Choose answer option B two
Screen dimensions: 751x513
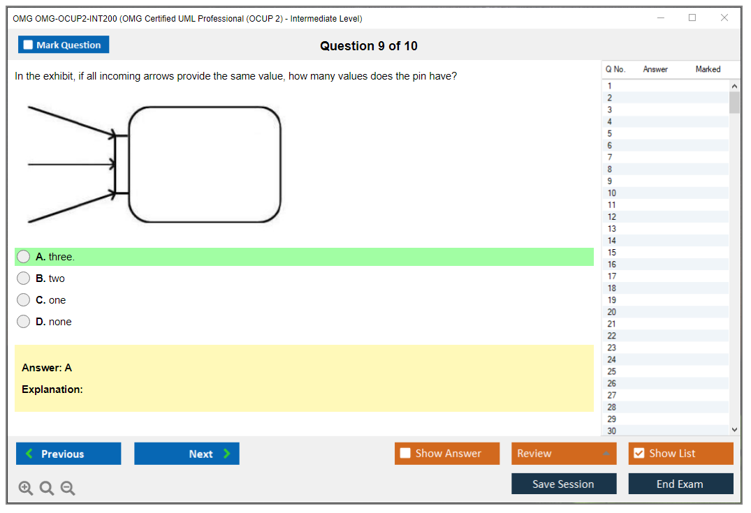coord(24,278)
